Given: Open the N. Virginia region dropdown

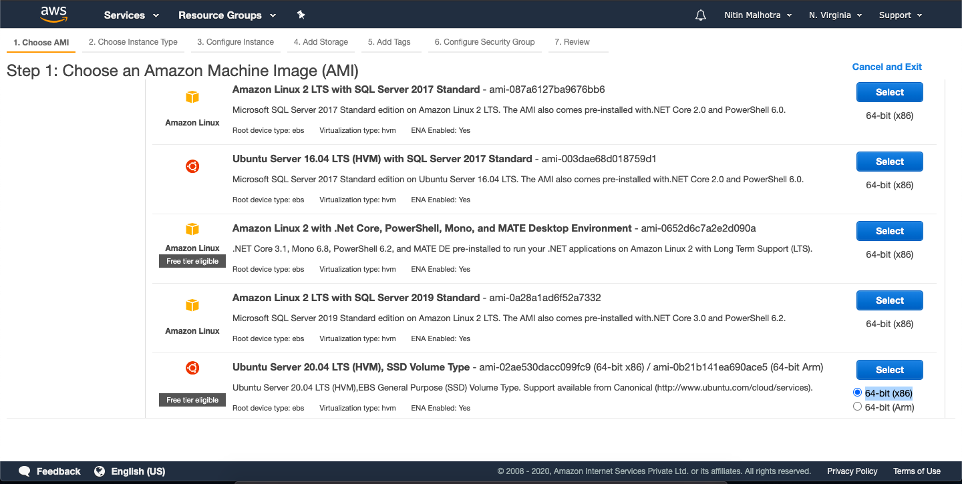Looking at the screenshot, I should pos(835,15).
